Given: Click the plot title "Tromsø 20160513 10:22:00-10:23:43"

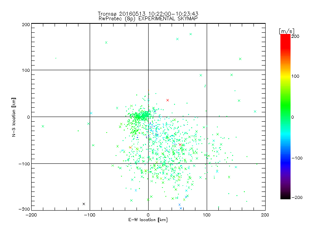Looking at the screenshot, I should tap(148, 14).
